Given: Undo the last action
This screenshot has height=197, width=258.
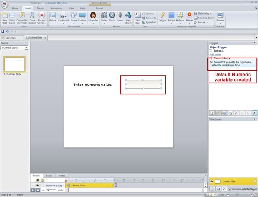Looking at the screenshot, I should 7,32.
